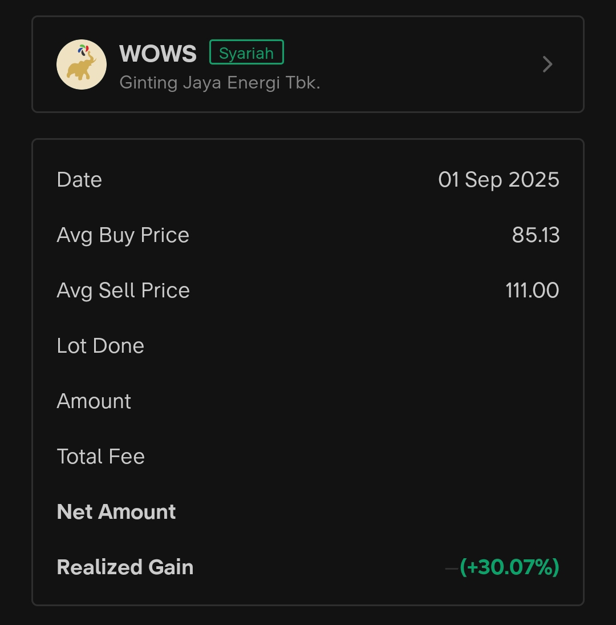Screen dimensions: 616x625
Task: Click the 01 Sep 2025 date value
Action: coord(499,180)
